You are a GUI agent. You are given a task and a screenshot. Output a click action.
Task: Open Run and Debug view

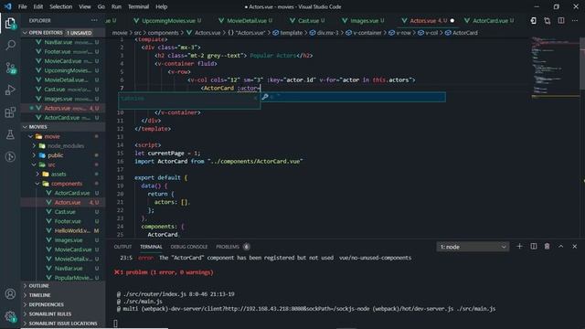click(x=10, y=90)
